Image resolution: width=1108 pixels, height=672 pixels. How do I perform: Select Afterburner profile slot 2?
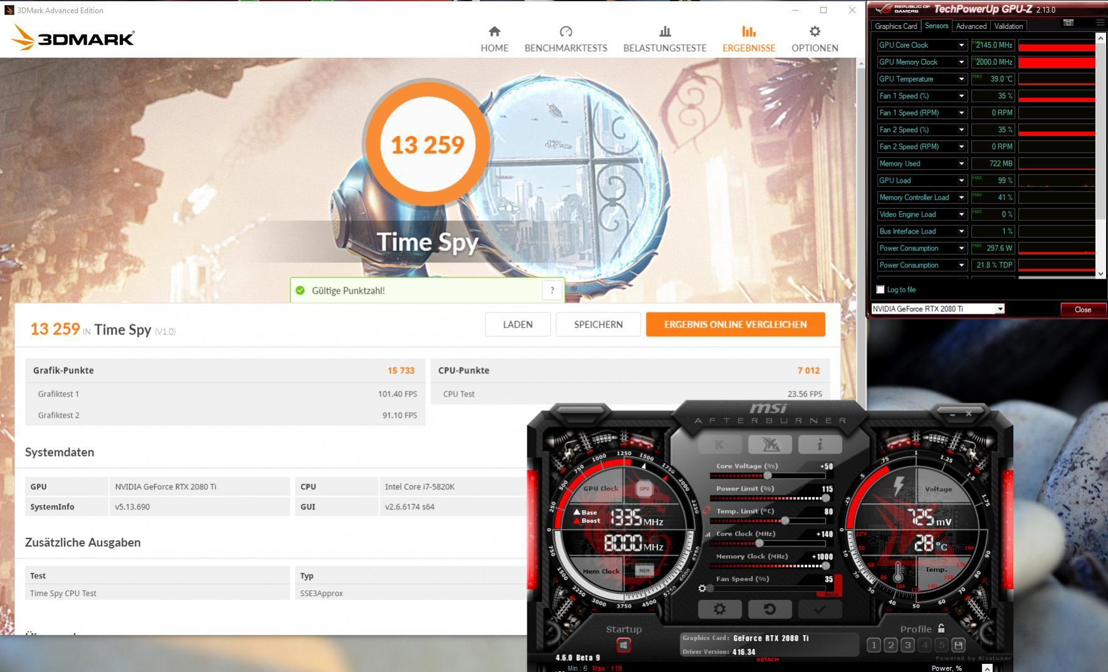click(x=890, y=645)
